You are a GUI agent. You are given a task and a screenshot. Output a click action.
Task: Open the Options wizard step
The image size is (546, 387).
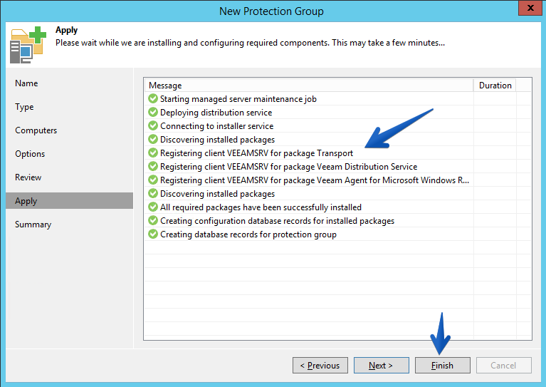(x=30, y=154)
